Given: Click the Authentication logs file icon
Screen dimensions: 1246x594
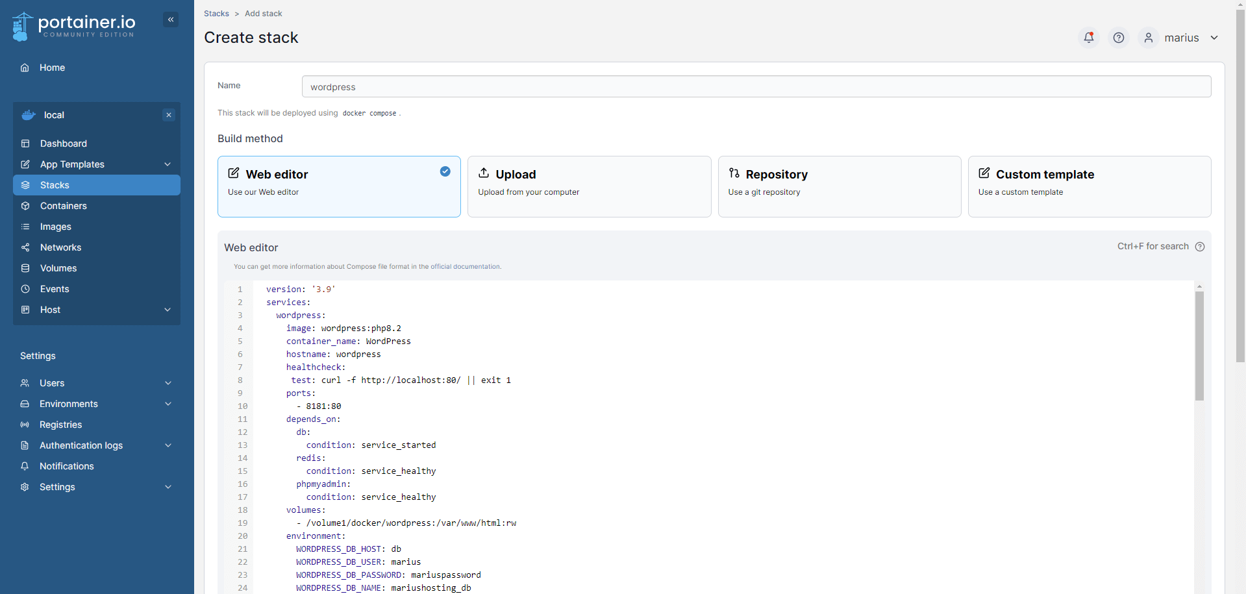Looking at the screenshot, I should pos(25,445).
